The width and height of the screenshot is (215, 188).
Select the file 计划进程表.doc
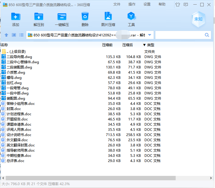tap(19, 114)
